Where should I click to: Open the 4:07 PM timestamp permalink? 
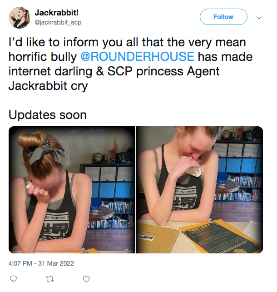coord(20,263)
